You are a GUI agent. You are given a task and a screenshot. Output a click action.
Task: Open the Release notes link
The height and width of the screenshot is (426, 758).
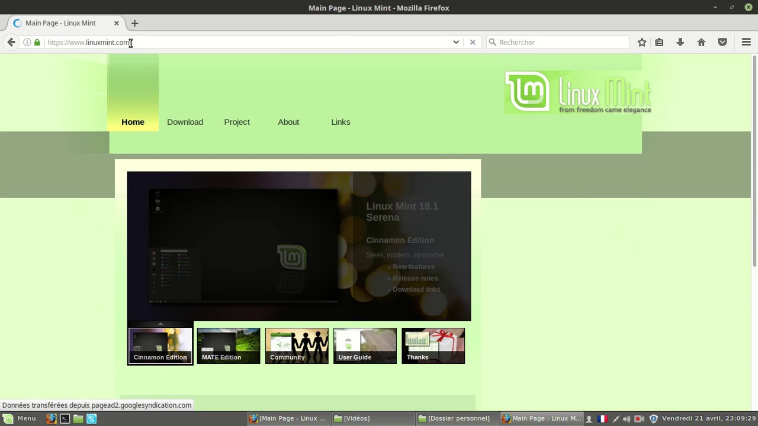415,278
